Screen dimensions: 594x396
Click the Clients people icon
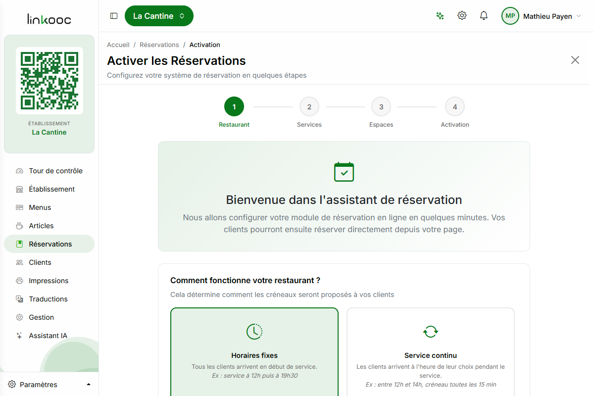click(19, 262)
